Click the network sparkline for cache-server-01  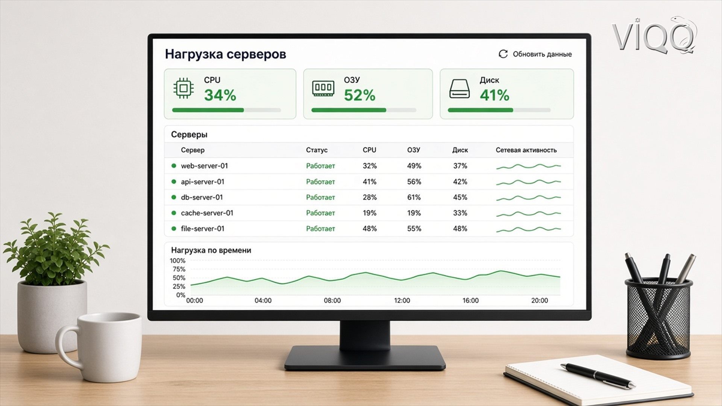pyautogui.click(x=528, y=214)
